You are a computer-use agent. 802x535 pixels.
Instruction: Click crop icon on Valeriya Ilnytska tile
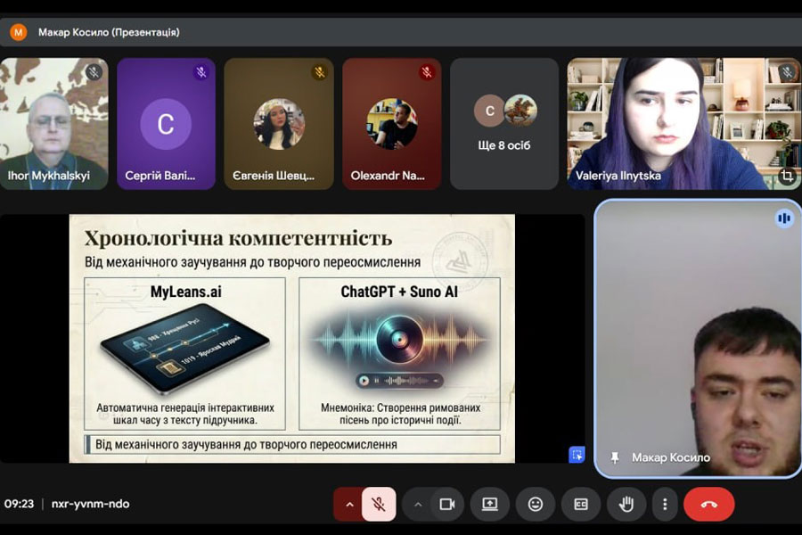coord(787,177)
